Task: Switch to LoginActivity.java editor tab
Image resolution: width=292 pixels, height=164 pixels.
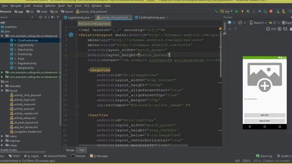Action: (78, 17)
